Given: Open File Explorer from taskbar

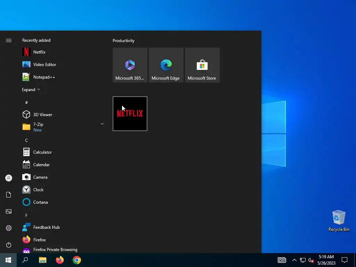Looking at the screenshot, I should [42, 260].
